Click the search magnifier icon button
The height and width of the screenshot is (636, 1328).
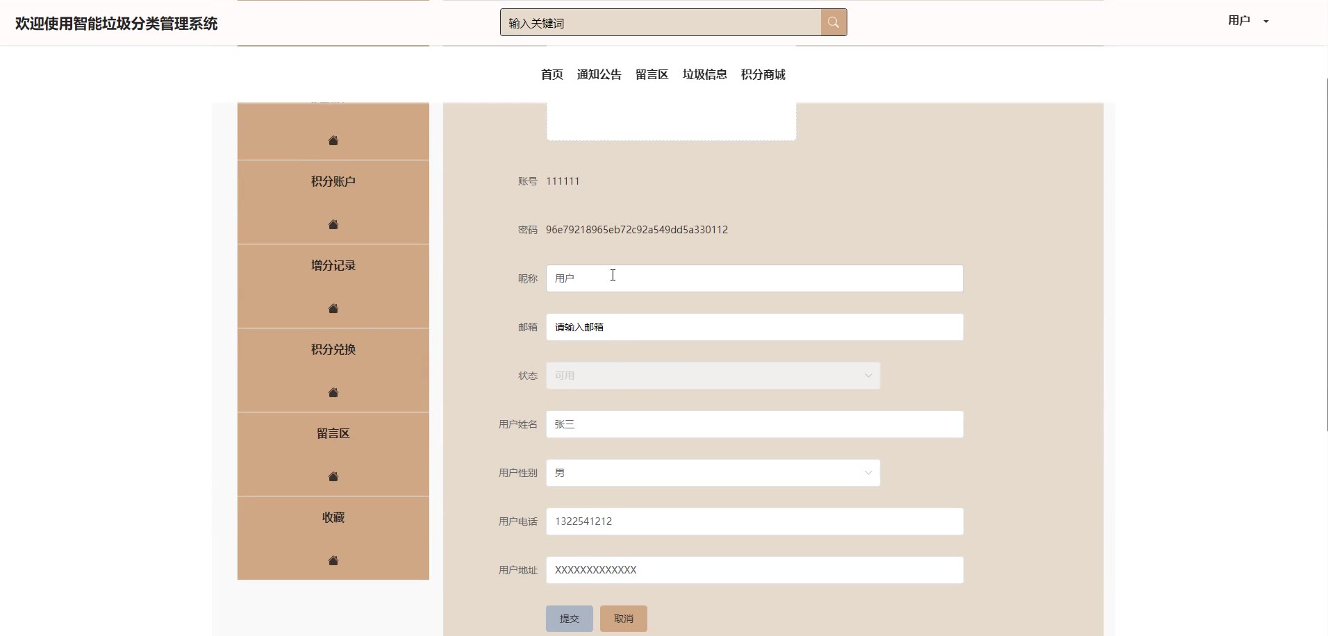click(x=833, y=22)
